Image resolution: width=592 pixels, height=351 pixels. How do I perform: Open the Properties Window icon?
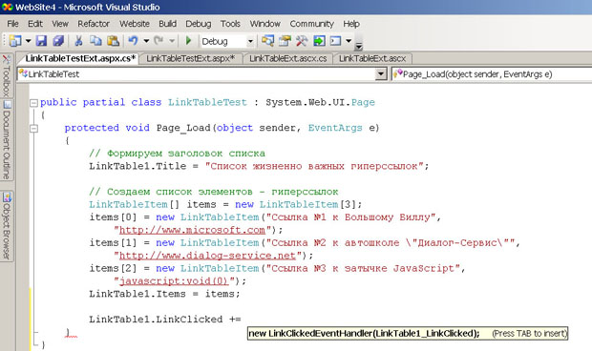[x=285, y=41]
